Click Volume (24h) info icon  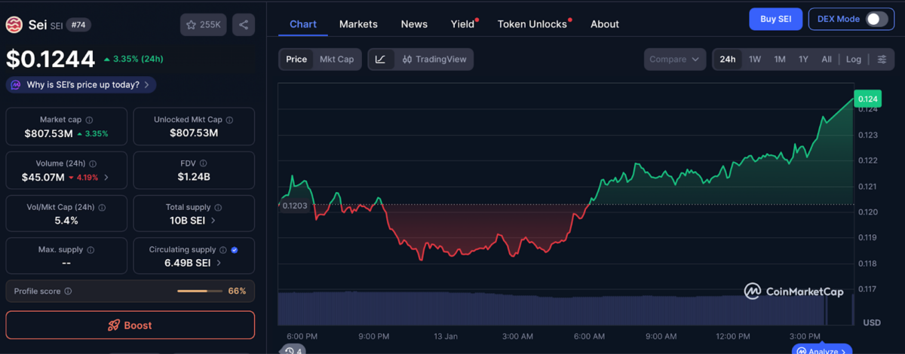tap(93, 163)
